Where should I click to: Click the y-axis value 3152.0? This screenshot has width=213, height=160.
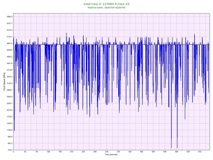tap(10, 83)
